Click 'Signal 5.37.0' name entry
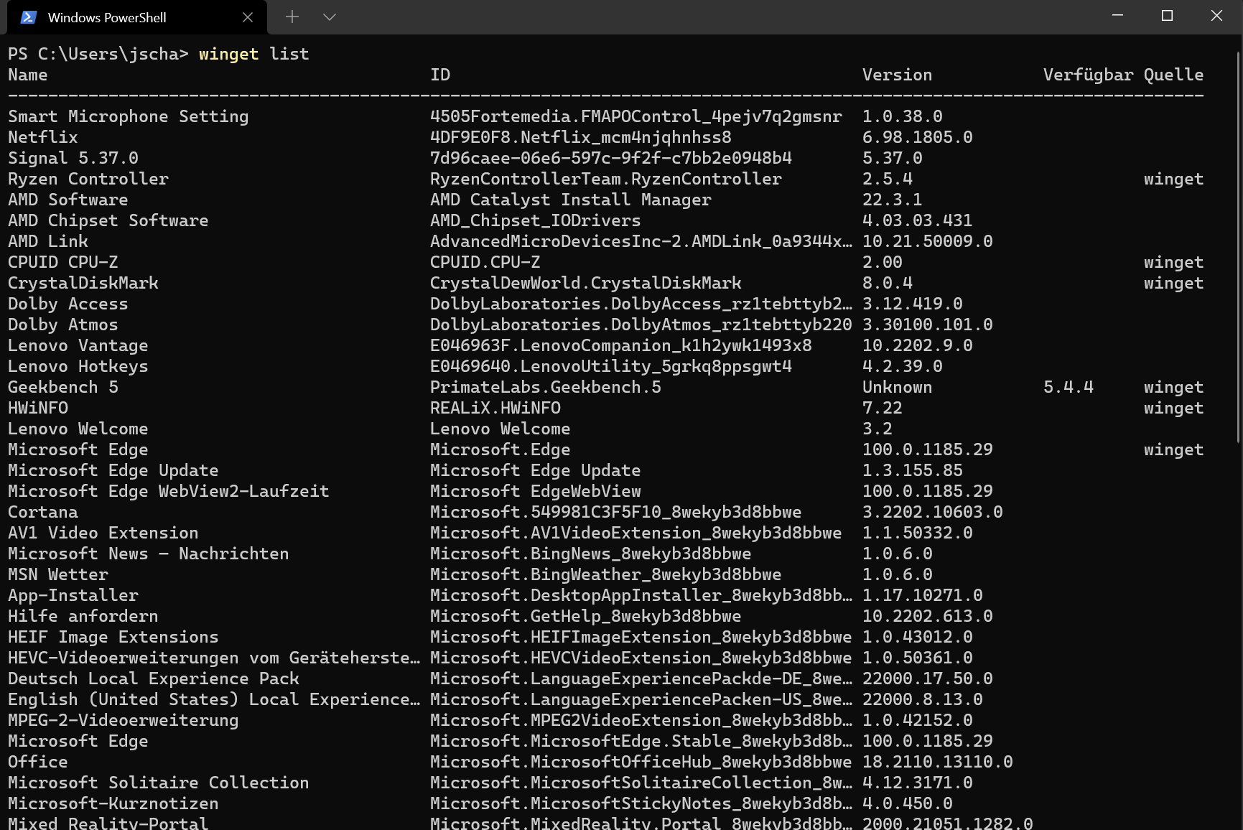Viewport: 1243px width, 830px height. pyautogui.click(x=73, y=158)
